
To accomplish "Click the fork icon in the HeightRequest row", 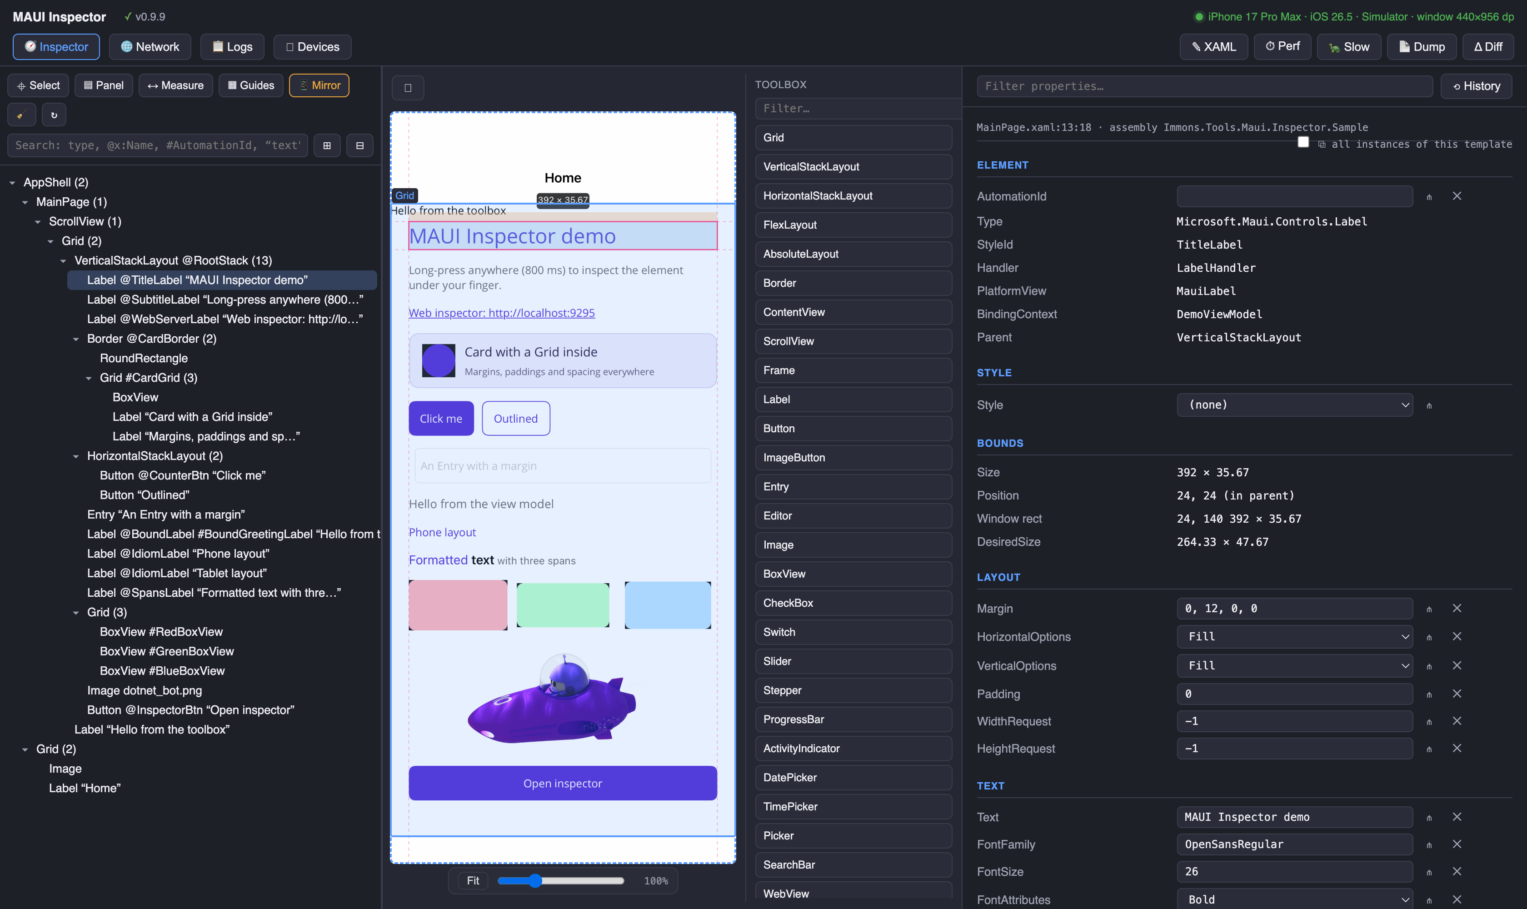I will point(1429,749).
